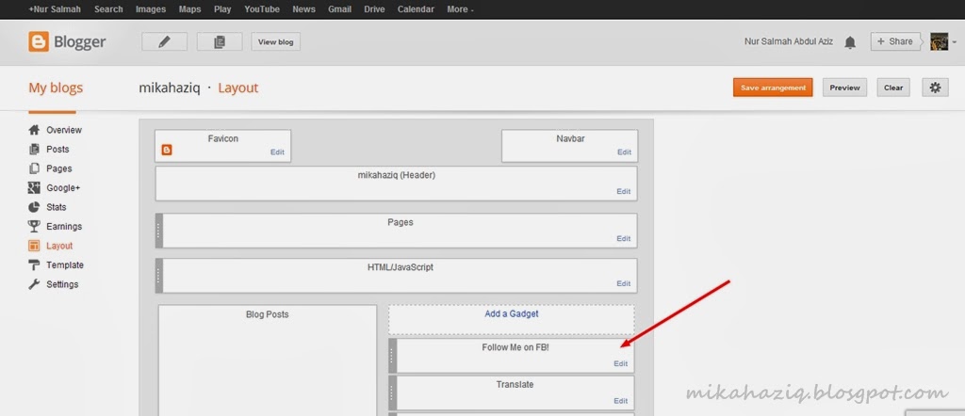
Task: Click Edit on the Navbar gadget
Action: pos(624,152)
